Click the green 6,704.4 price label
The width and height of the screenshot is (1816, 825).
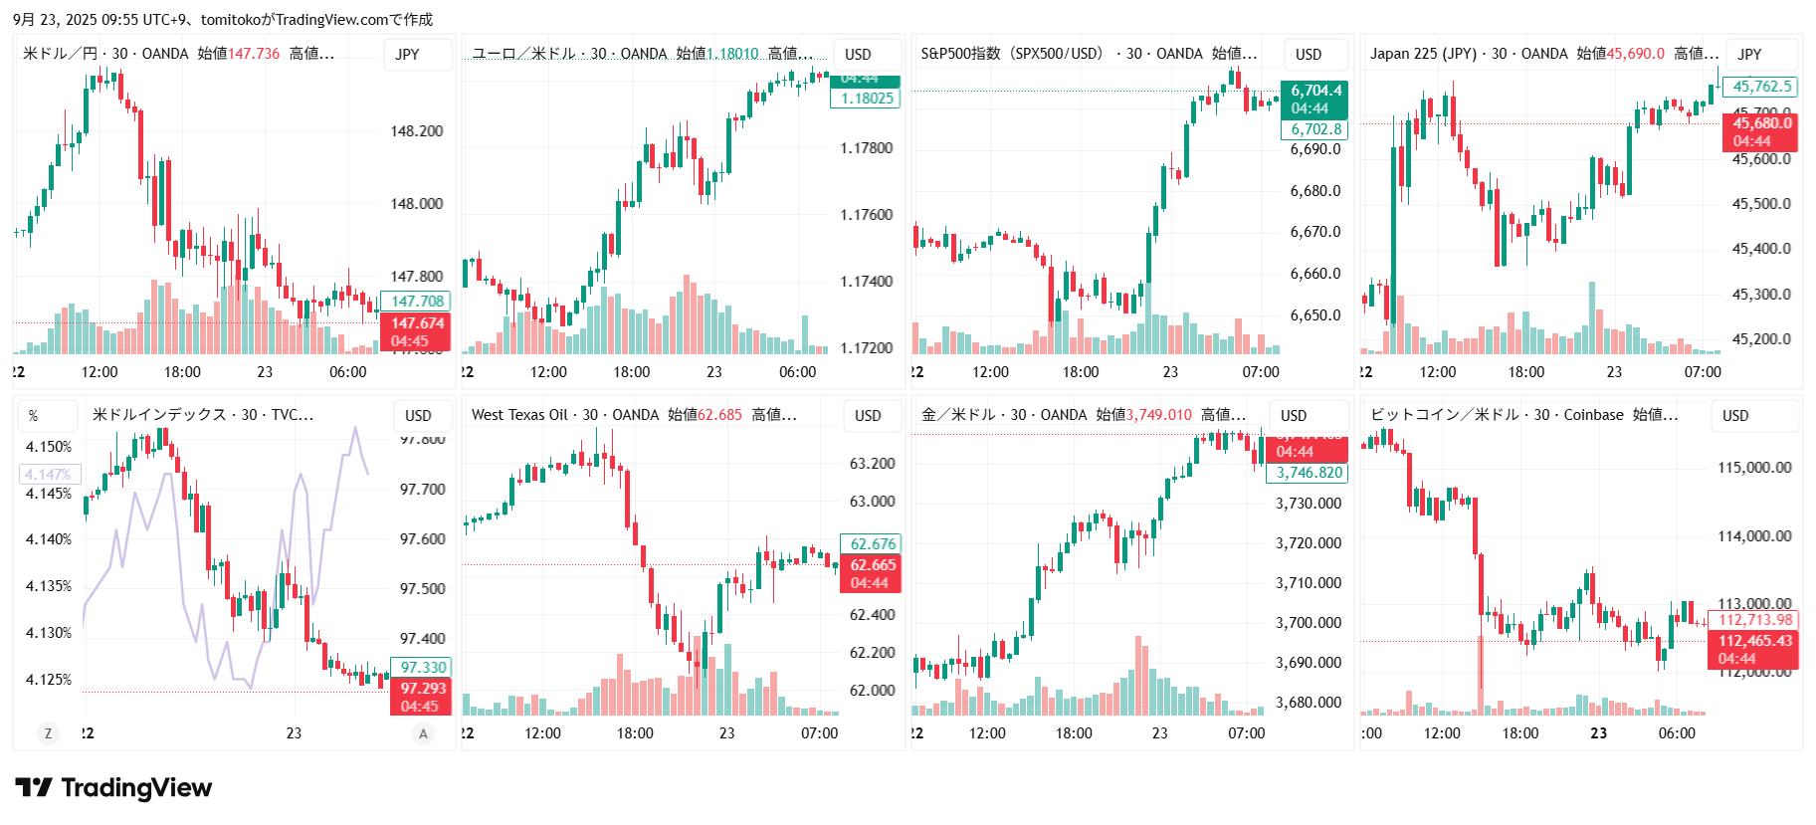(1315, 91)
